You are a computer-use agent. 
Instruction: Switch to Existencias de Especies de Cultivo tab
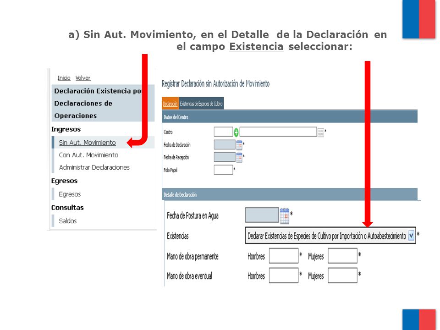click(201, 104)
